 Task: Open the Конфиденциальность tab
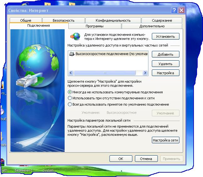[113, 20]
